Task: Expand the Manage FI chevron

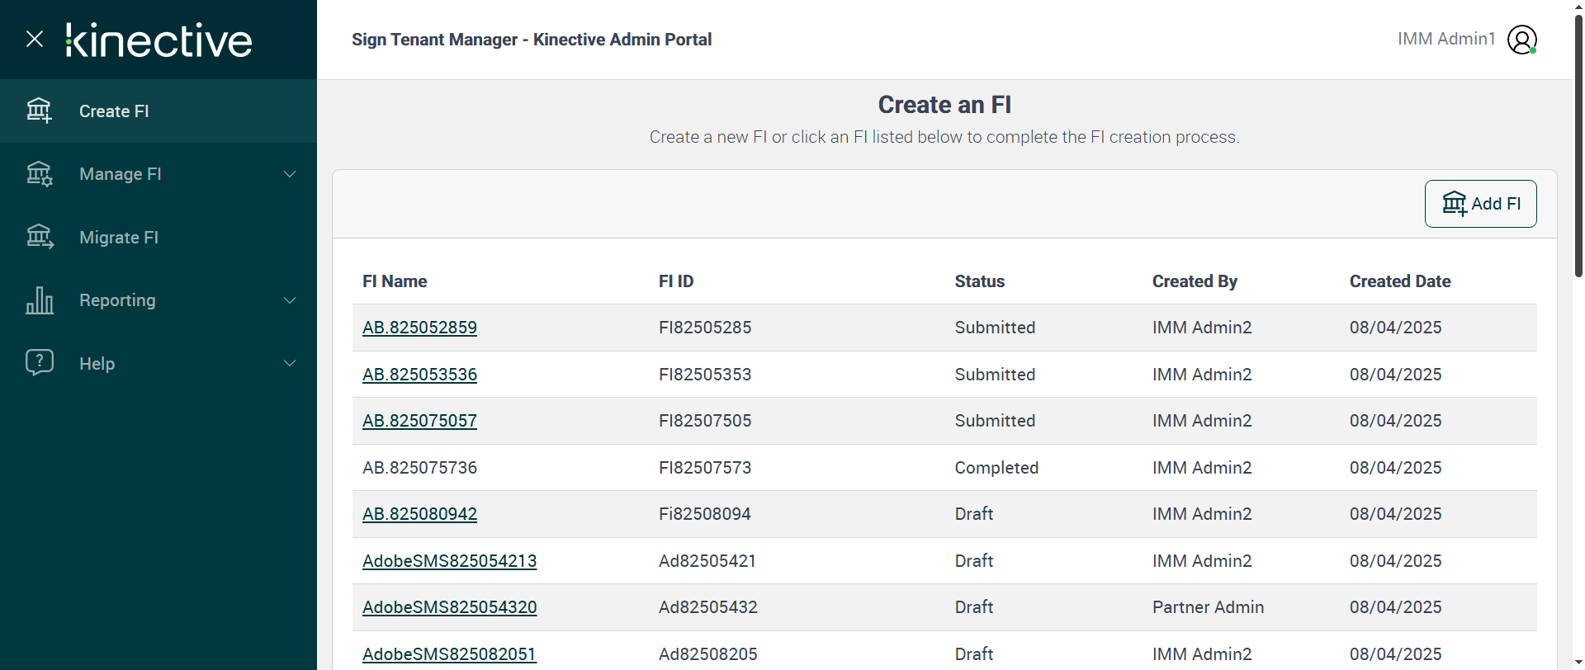Action: coord(290,174)
